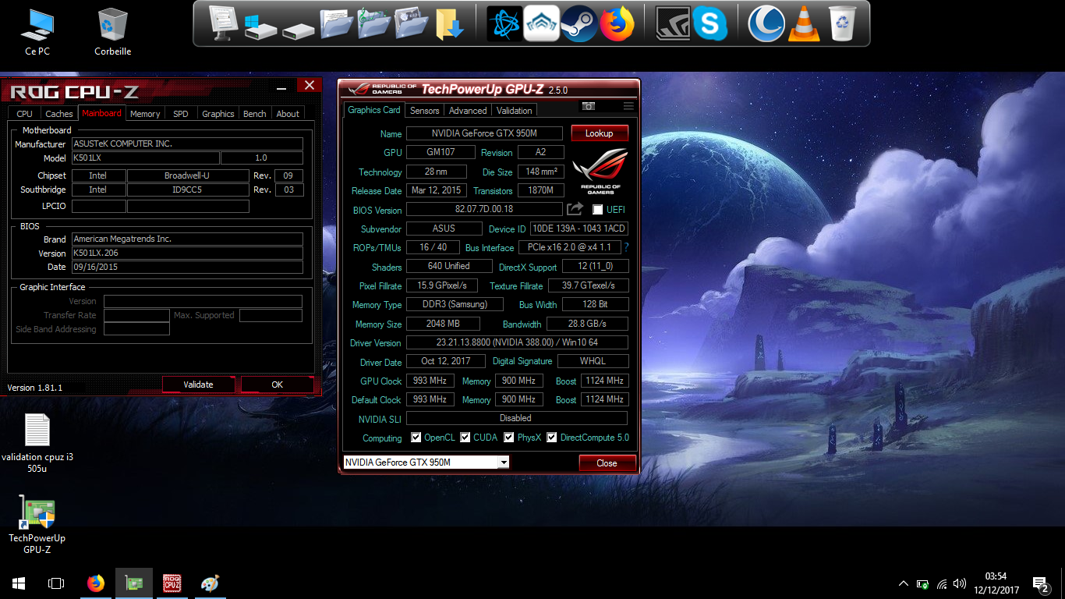Open the music folder in the dock
This screenshot has height=599, width=1065.
point(373,23)
